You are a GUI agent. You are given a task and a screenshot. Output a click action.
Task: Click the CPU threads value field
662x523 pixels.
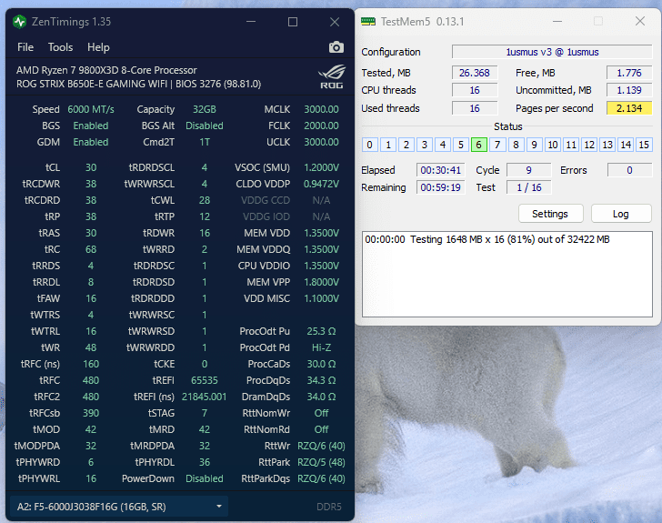pyautogui.click(x=475, y=90)
